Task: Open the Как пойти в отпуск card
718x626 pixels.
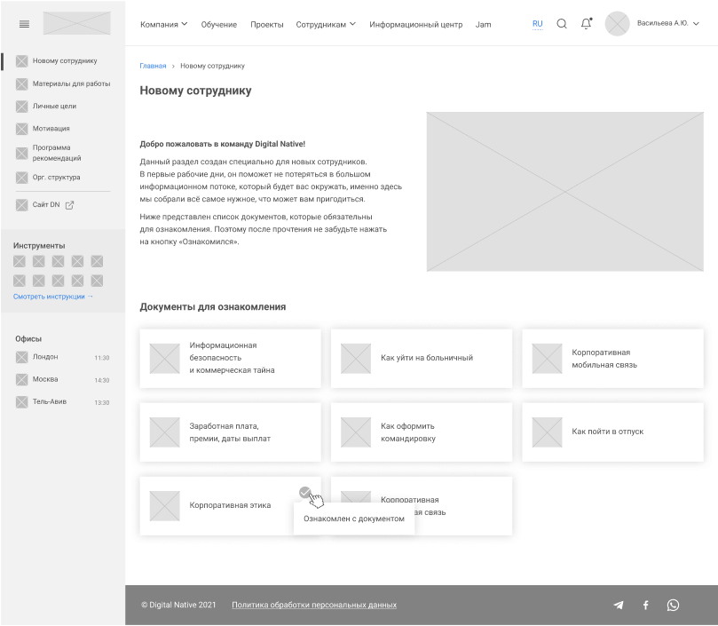Action: click(612, 432)
